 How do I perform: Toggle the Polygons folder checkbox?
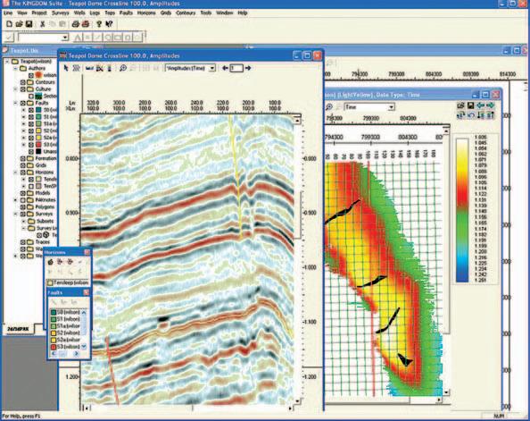click(x=23, y=207)
